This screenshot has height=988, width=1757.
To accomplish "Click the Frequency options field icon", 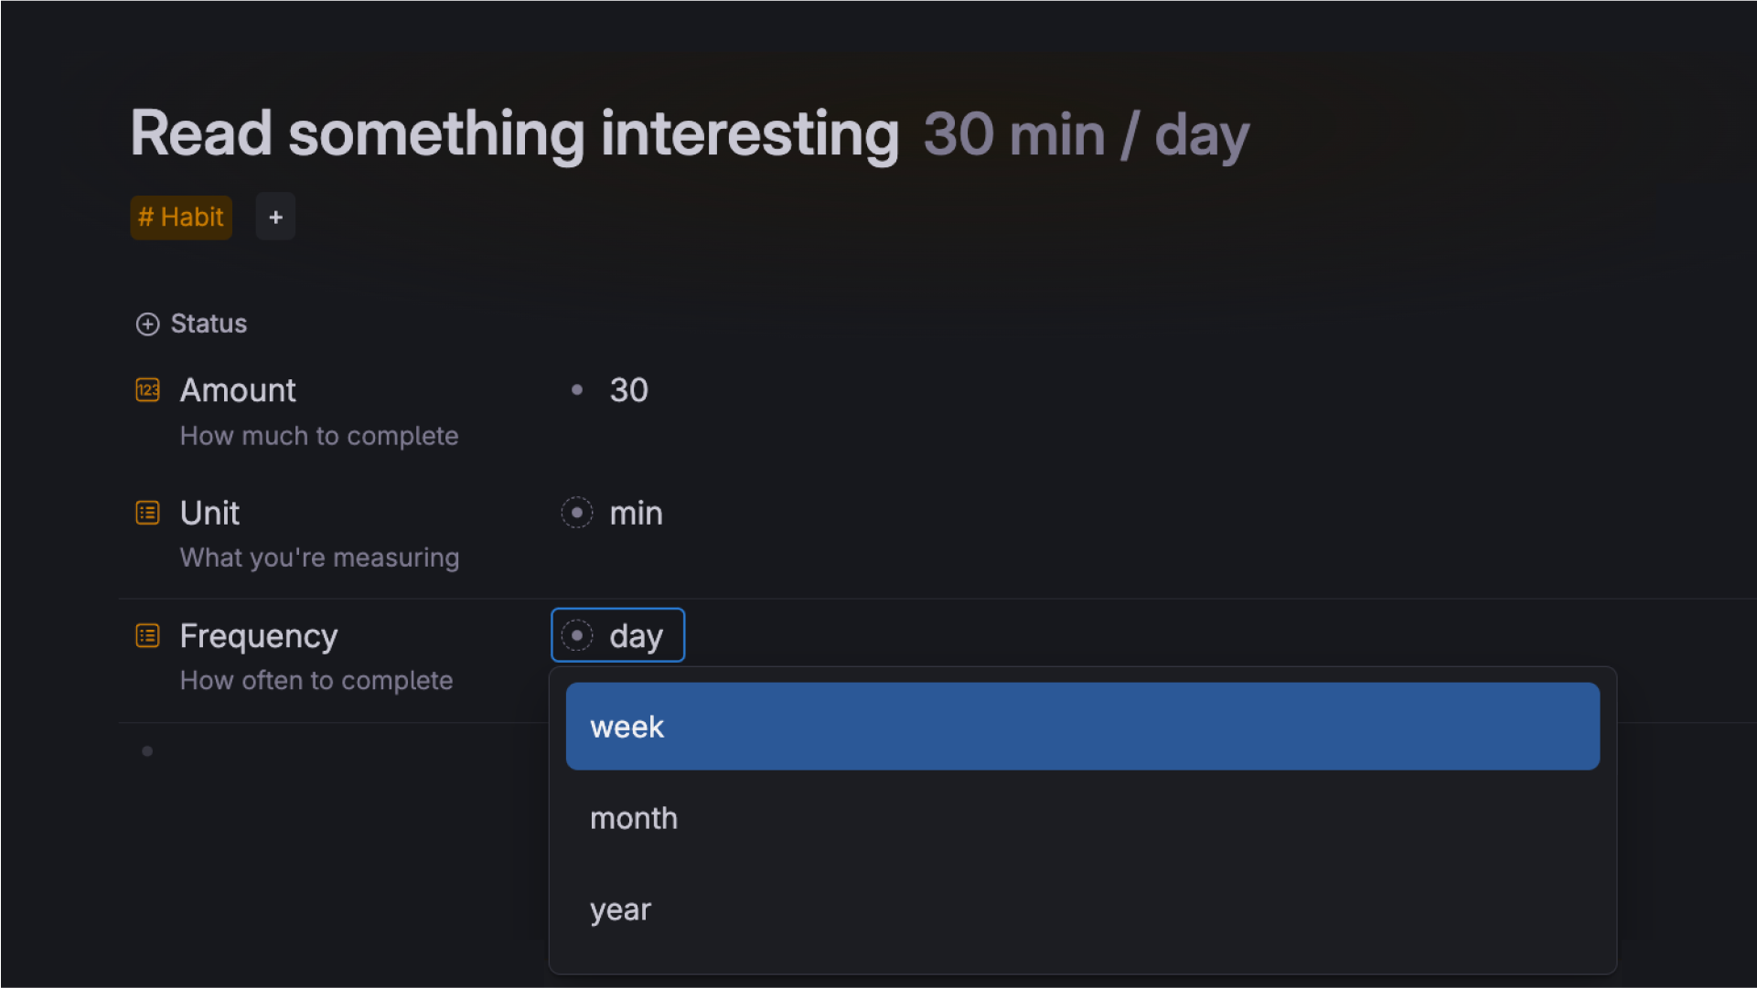I will [x=147, y=635].
